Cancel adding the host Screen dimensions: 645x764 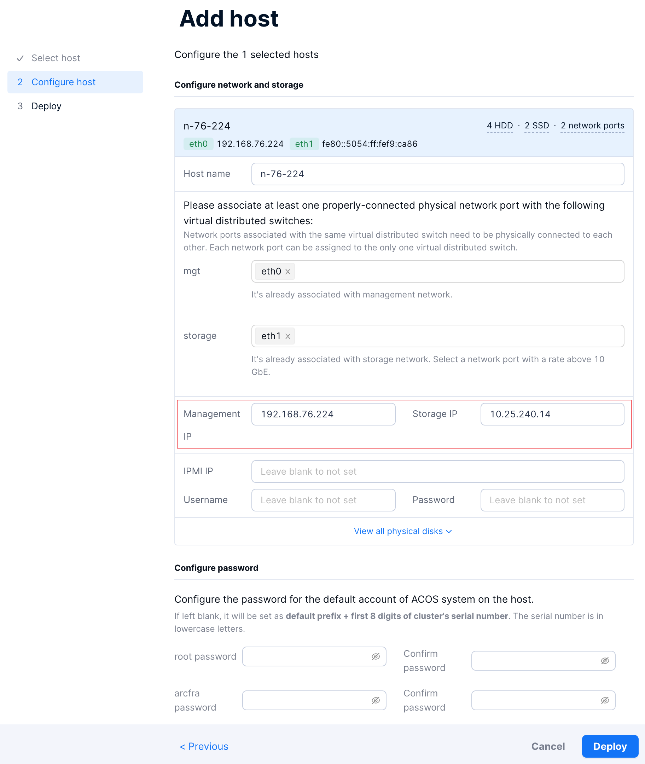tap(548, 746)
